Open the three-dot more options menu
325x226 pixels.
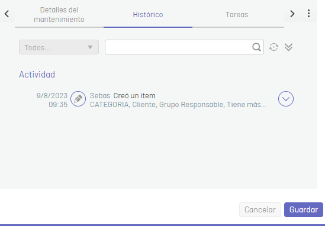tap(308, 14)
